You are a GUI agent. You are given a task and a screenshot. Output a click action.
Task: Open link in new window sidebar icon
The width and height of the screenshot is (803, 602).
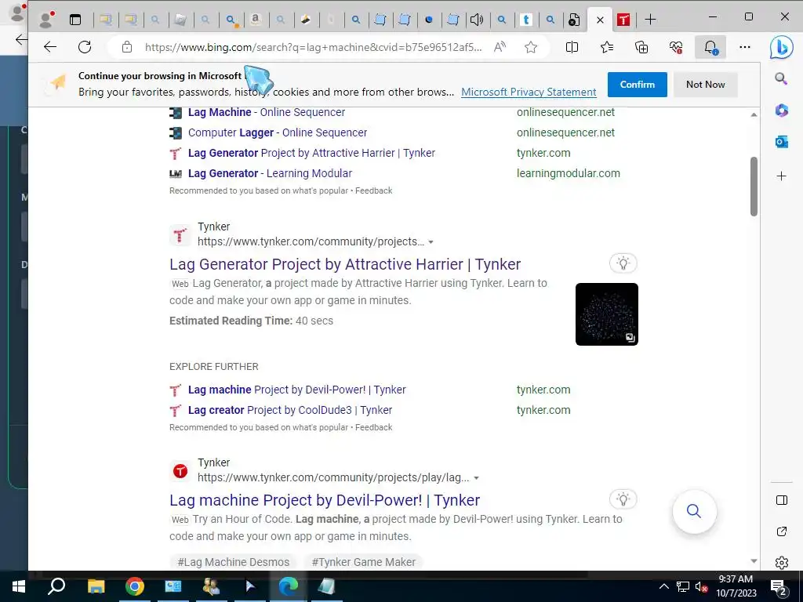tap(782, 531)
